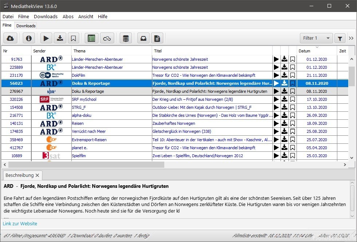Play Outdoor-Liebe Kajak film

coord(276,107)
